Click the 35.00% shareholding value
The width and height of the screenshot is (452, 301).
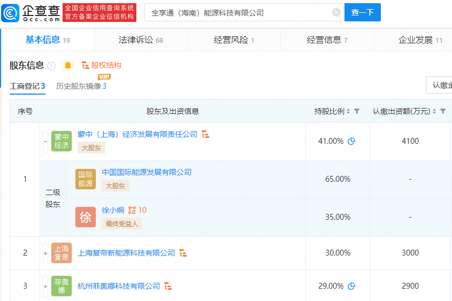338,217
